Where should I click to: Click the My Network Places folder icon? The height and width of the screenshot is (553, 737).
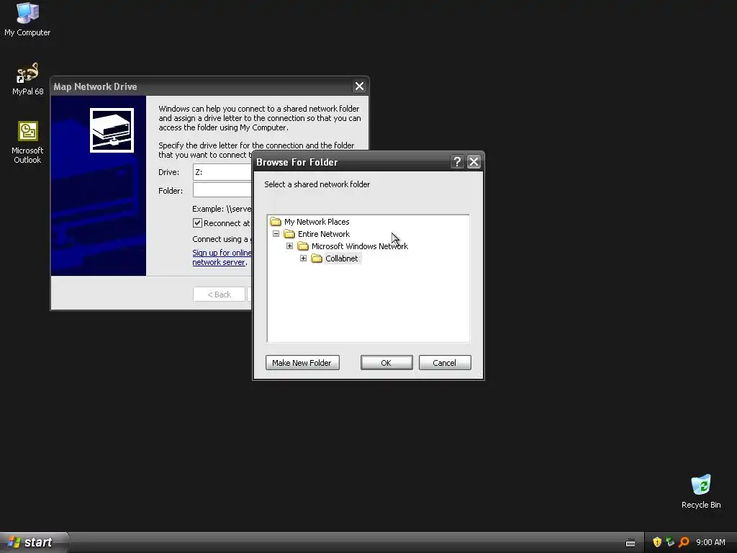(x=276, y=222)
